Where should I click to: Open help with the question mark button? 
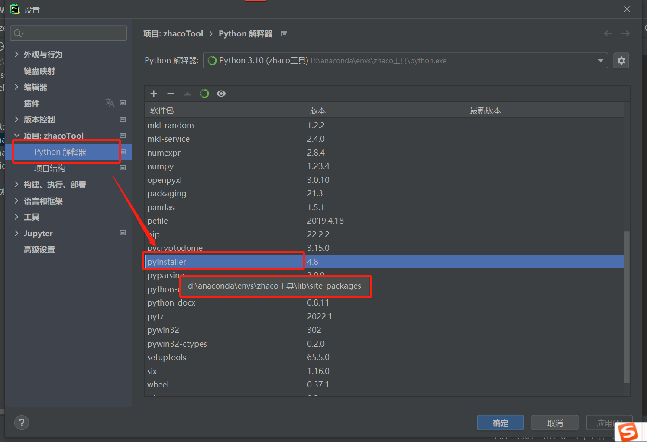(22, 422)
